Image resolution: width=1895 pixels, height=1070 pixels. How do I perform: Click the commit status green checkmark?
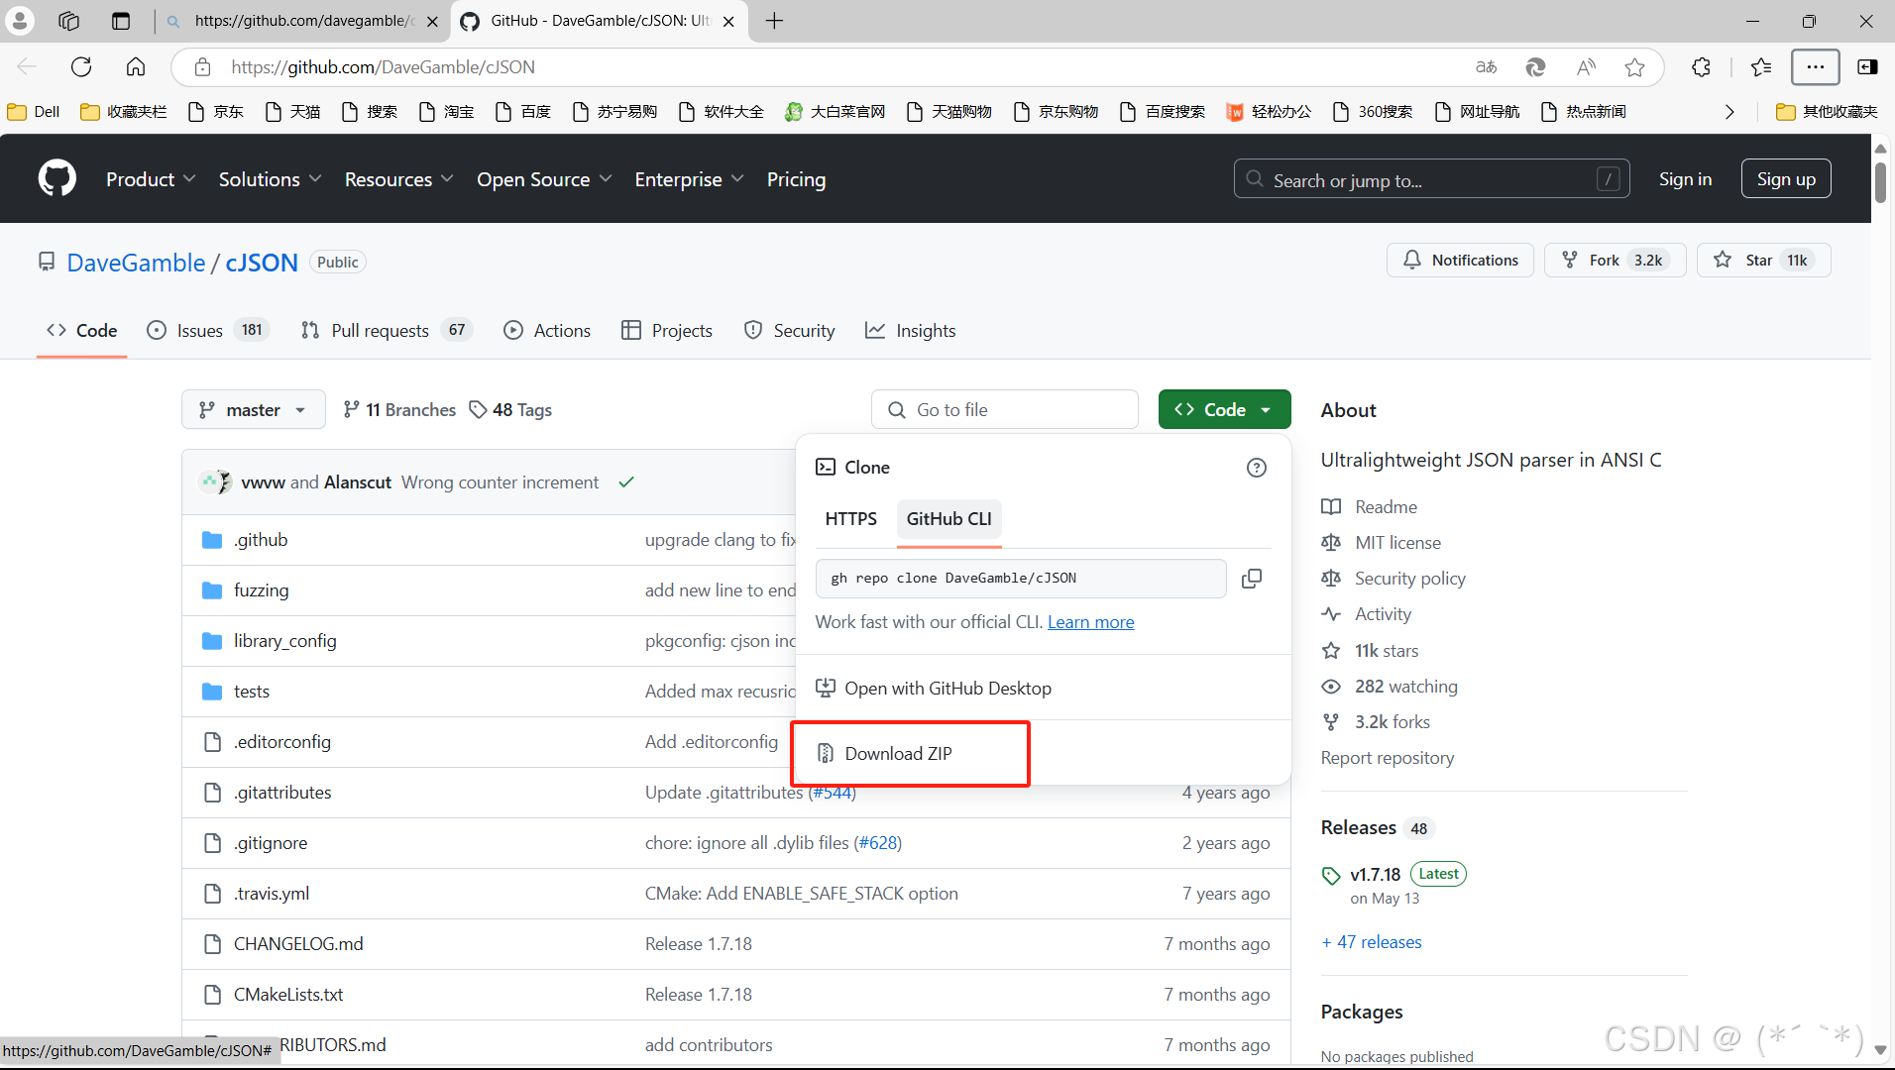coord(626,482)
